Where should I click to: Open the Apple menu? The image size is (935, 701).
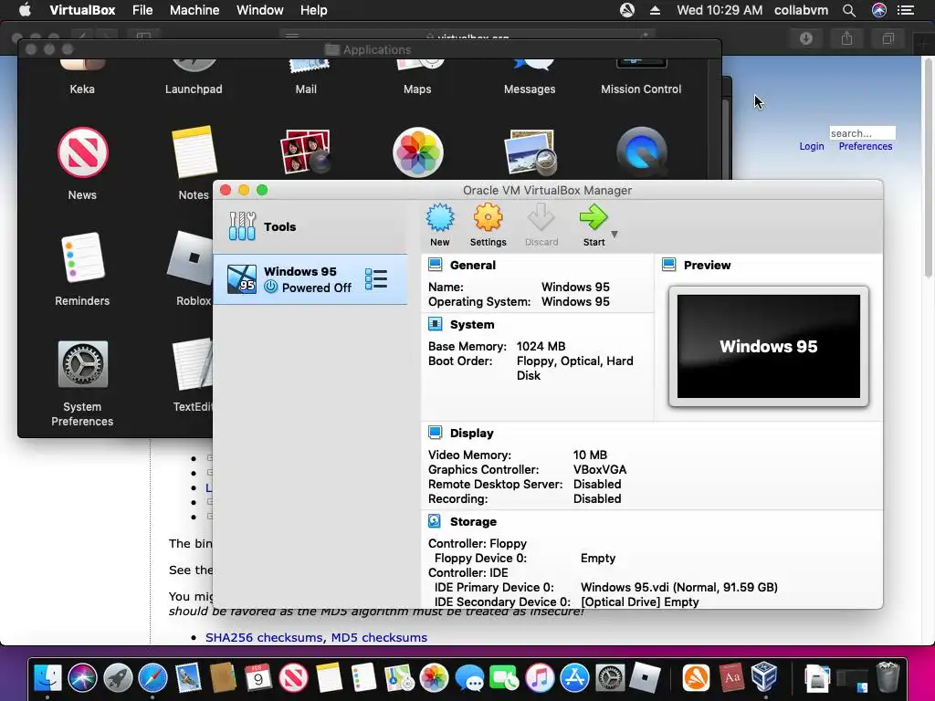pyautogui.click(x=25, y=10)
